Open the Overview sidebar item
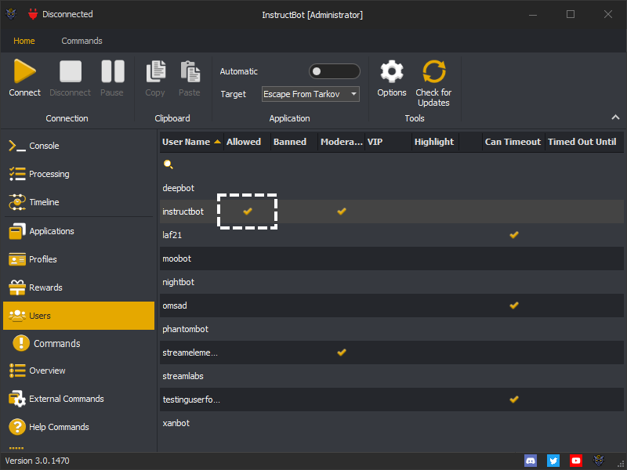 tap(79, 371)
